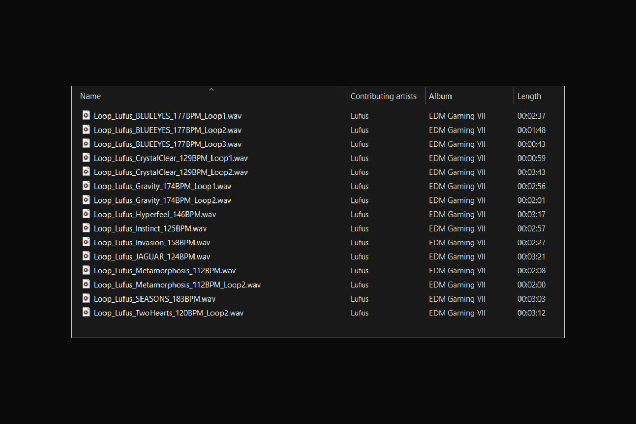Click the icon for Hyperfeel_146BPM.wav
The height and width of the screenshot is (424, 636).
tap(86, 214)
